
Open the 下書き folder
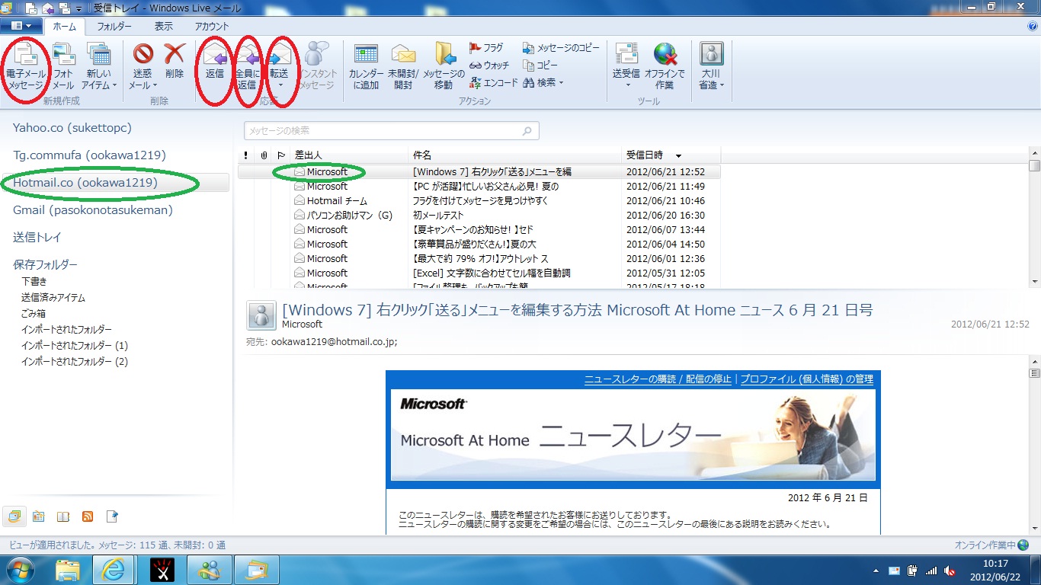(34, 282)
